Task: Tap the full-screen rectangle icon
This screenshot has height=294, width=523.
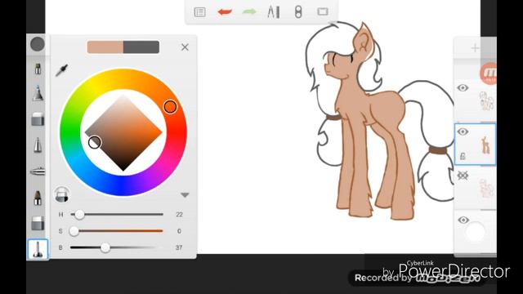Action: tap(323, 12)
